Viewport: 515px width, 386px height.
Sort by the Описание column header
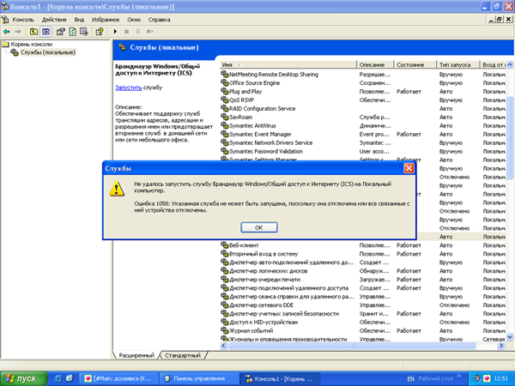coord(375,64)
